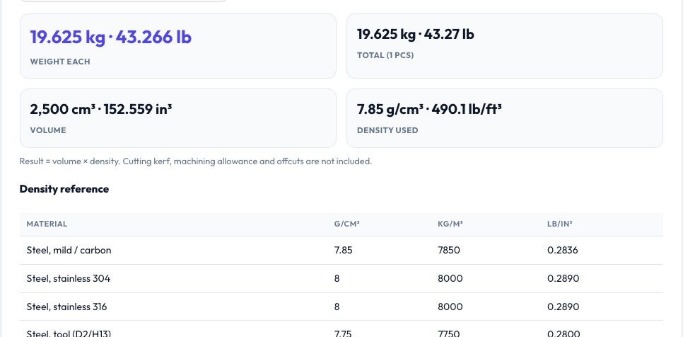Click 7.75 in tool steel row

click(343, 333)
